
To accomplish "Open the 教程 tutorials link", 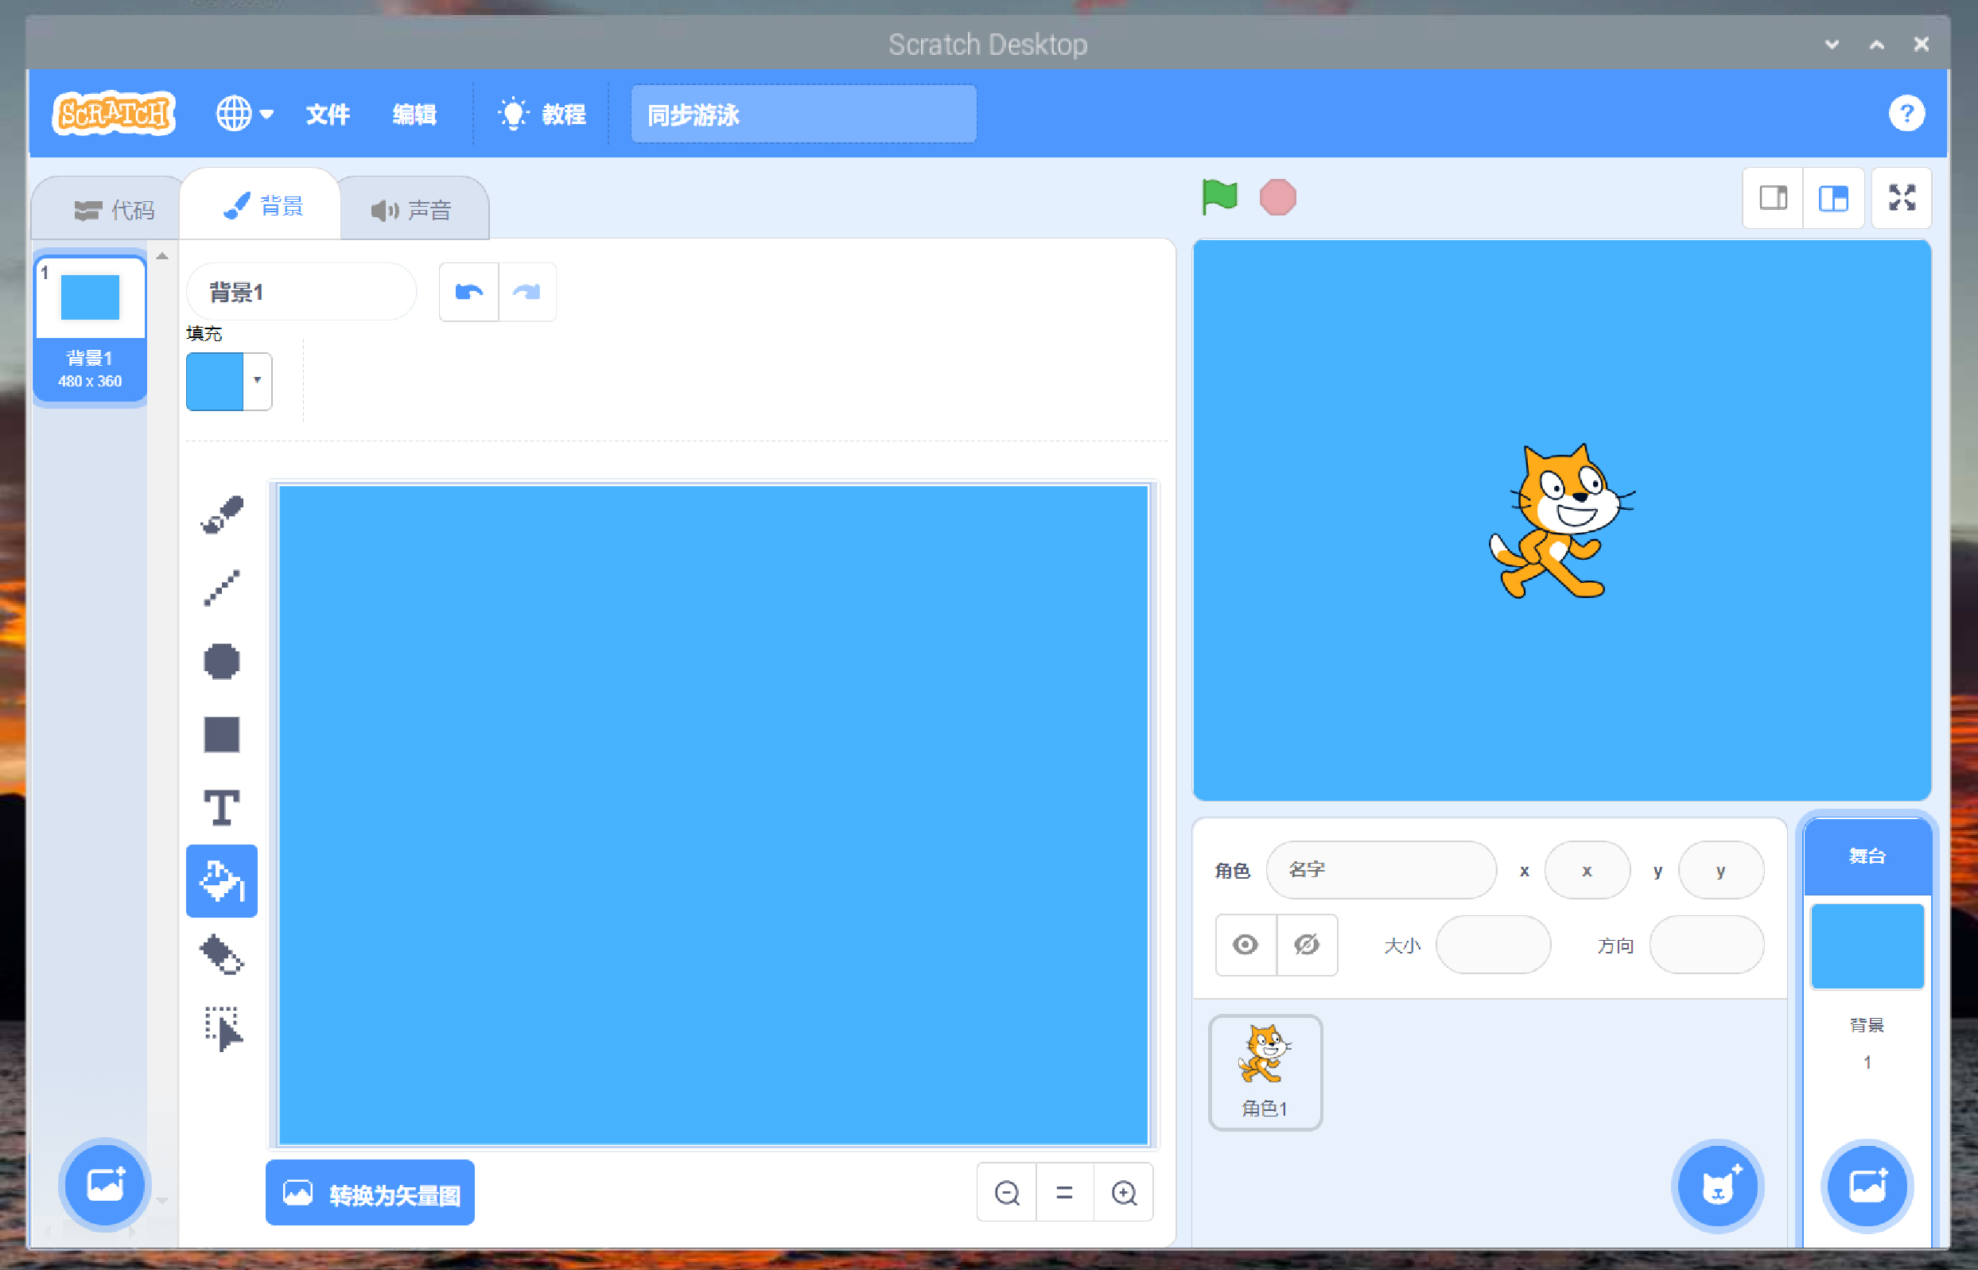I will pyautogui.click(x=542, y=114).
